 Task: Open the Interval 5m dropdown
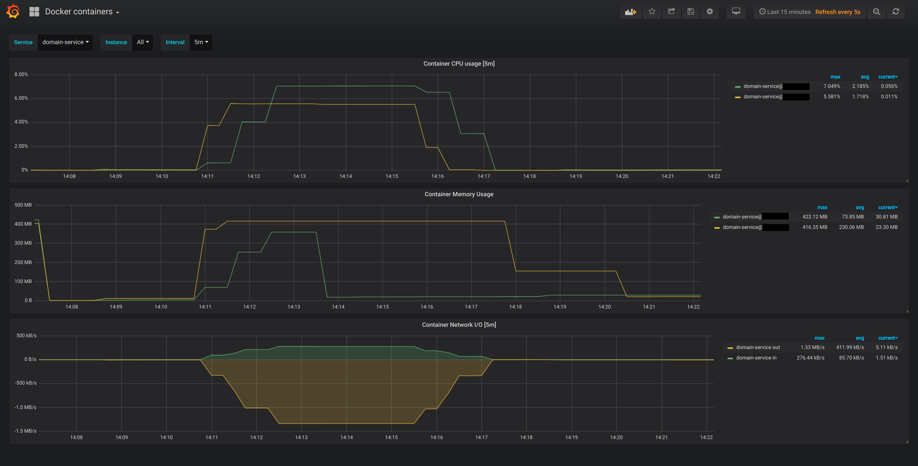pyautogui.click(x=201, y=42)
